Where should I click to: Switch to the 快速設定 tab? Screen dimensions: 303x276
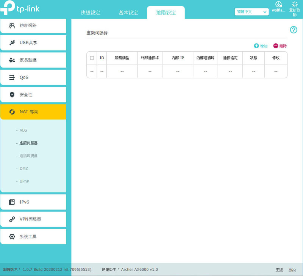91,13
